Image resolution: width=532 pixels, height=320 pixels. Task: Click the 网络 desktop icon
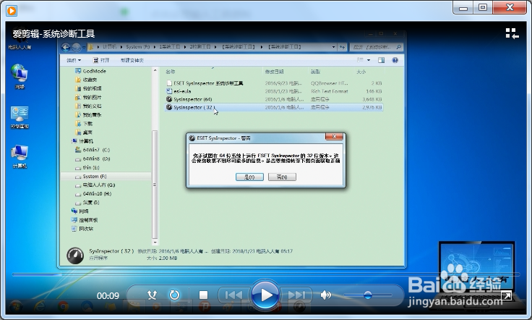coord(20,77)
